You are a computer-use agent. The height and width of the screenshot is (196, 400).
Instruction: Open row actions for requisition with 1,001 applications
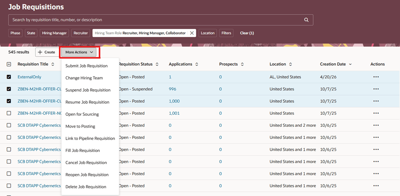pyautogui.click(x=376, y=114)
